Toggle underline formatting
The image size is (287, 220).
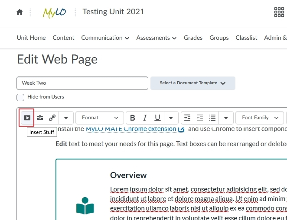157,118
